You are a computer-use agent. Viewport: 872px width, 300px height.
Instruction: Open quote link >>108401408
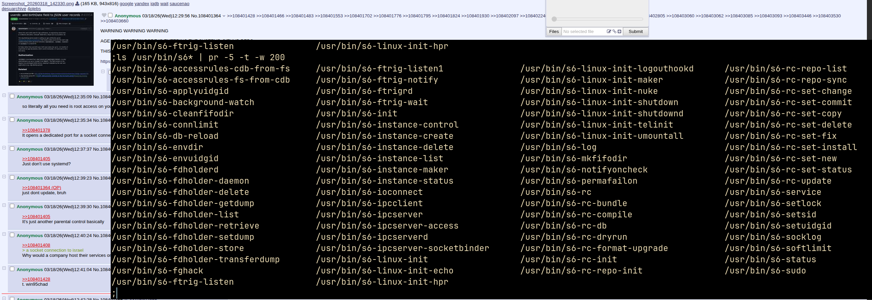[x=36, y=245]
